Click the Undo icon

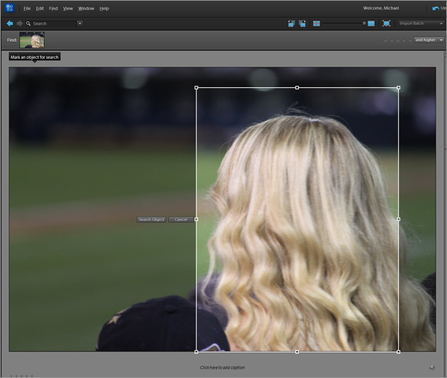point(435,9)
